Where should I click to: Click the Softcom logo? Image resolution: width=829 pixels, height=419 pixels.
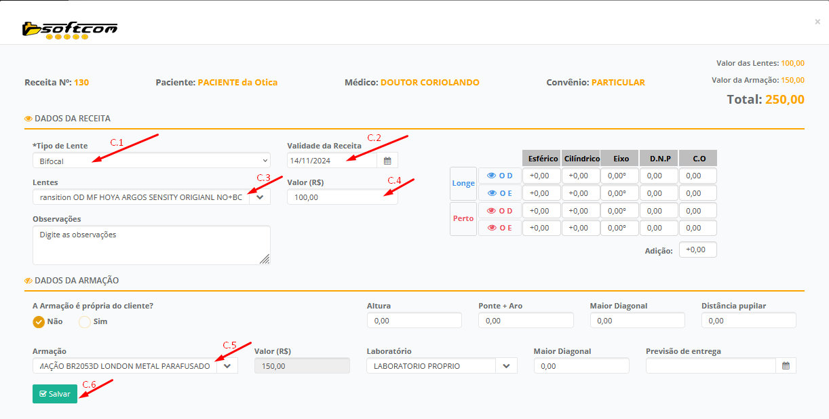tap(69, 28)
